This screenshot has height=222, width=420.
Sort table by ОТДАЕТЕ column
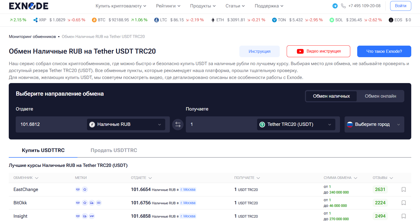tap(141, 178)
